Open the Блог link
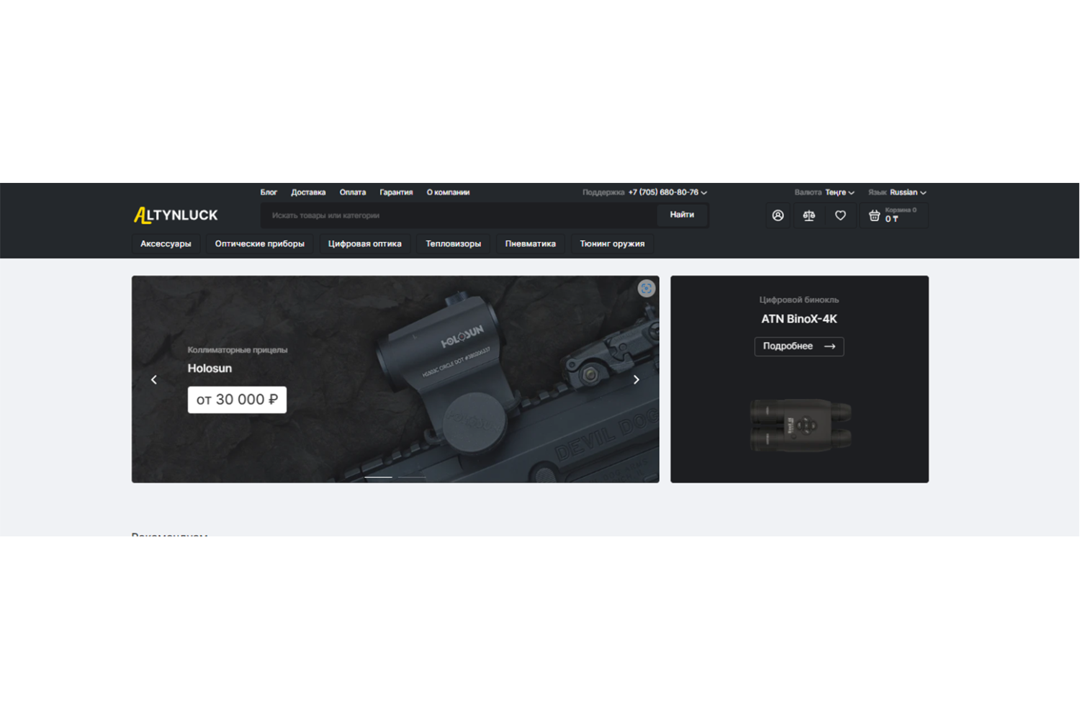The height and width of the screenshot is (720, 1080). click(x=269, y=192)
